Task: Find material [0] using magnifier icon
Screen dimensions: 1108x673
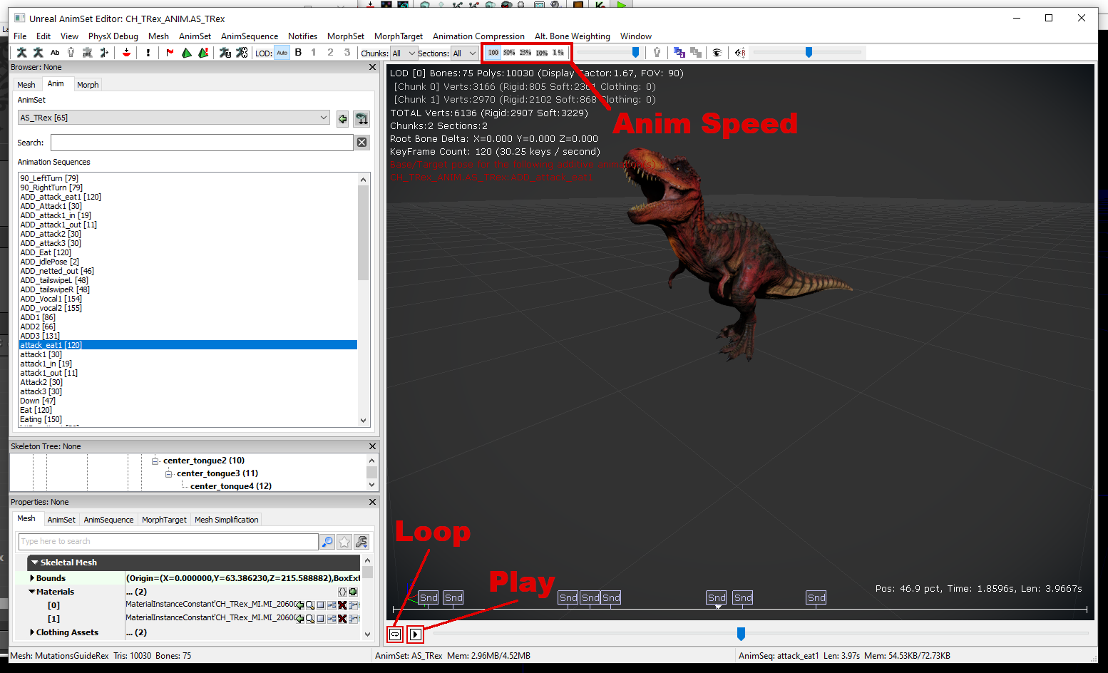Action: tap(310, 605)
